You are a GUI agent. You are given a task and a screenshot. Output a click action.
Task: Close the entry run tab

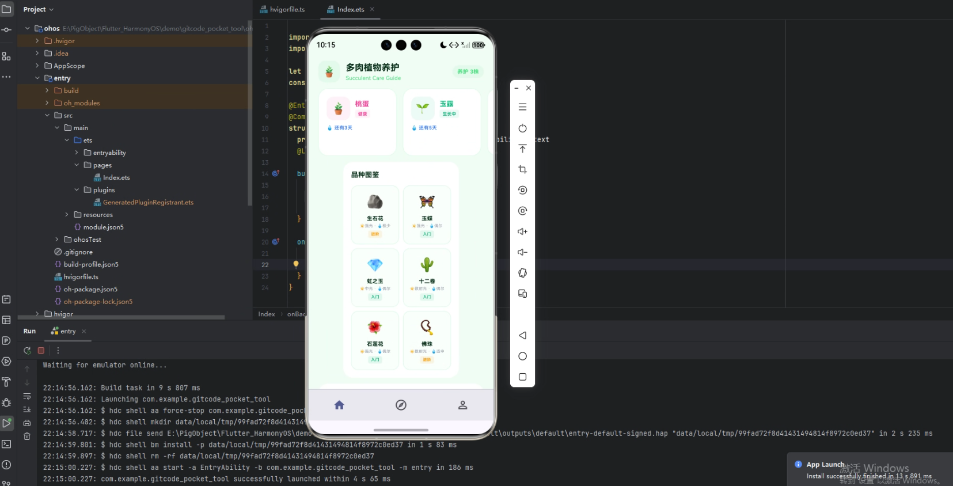pos(84,331)
